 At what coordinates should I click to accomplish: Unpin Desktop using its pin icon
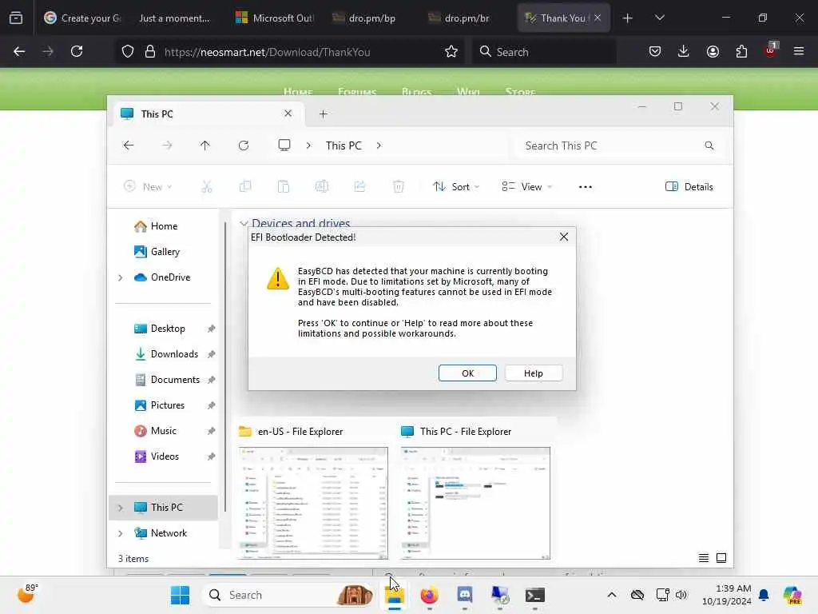(x=211, y=329)
